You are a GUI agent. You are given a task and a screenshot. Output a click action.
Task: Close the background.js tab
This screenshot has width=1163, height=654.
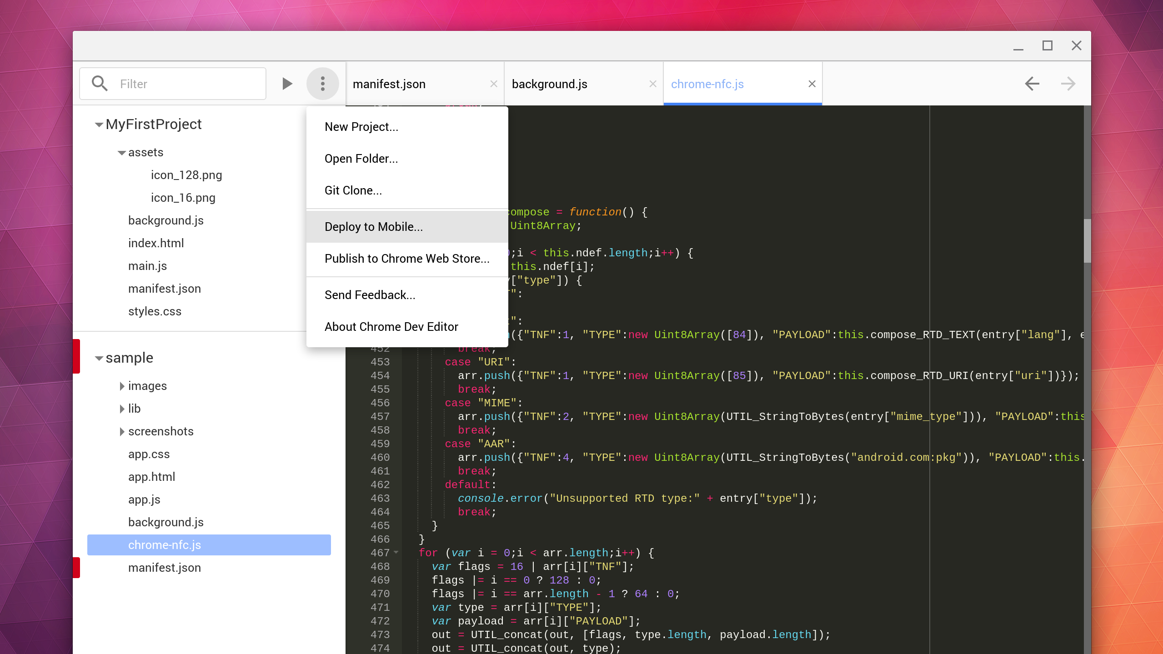[x=652, y=84]
